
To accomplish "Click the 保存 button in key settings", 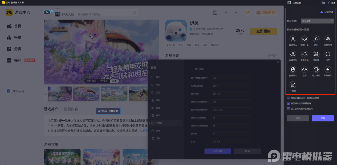I will pos(323,118).
